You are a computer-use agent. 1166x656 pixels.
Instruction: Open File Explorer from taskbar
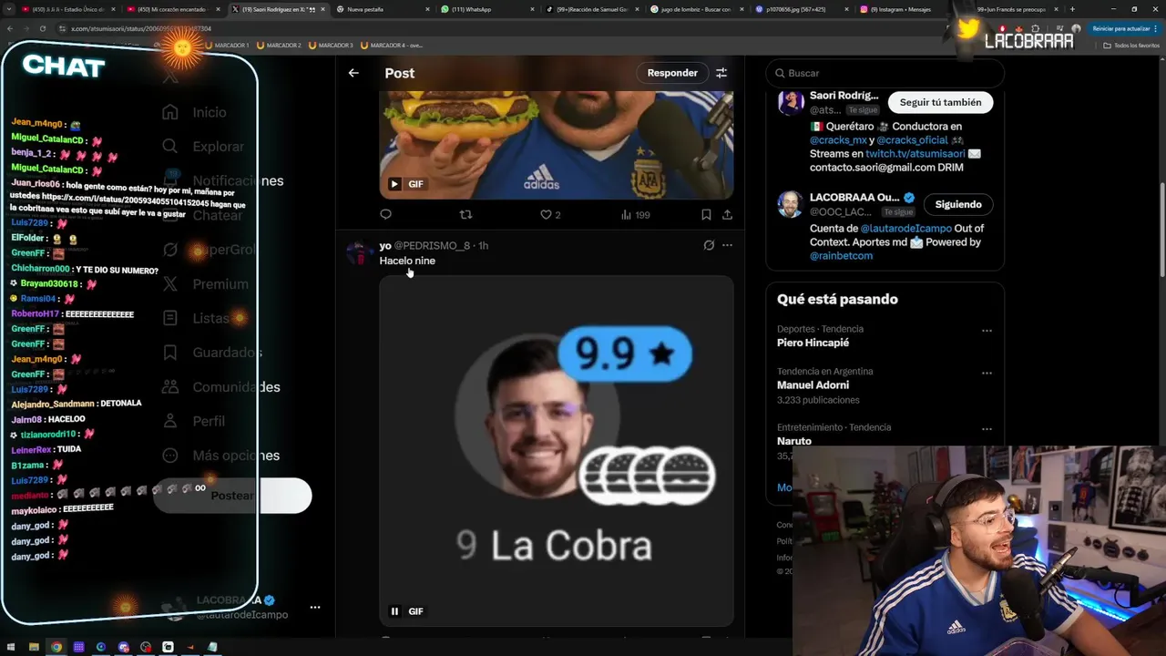[x=34, y=647]
